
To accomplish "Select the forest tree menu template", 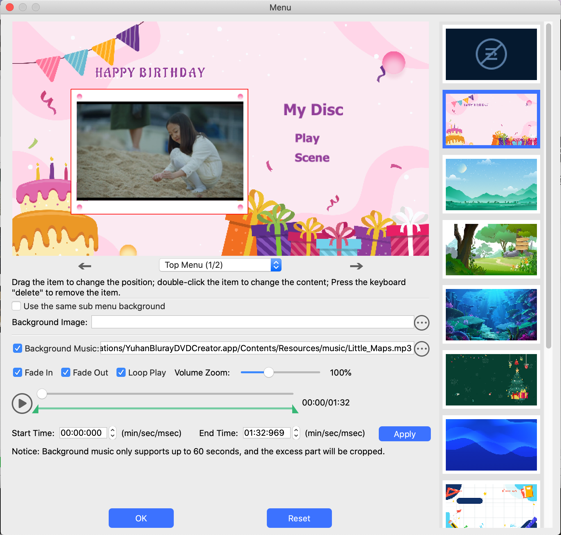I will [x=491, y=250].
